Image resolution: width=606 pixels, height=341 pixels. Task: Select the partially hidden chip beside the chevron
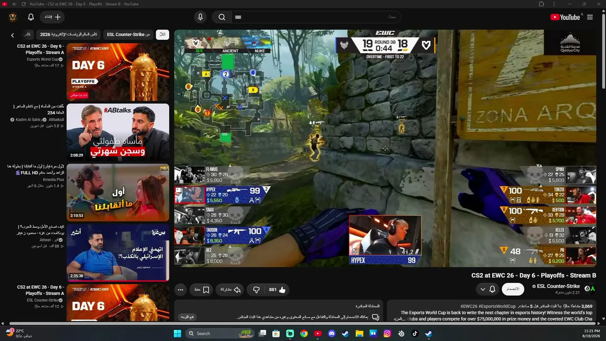(x=27, y=35)
